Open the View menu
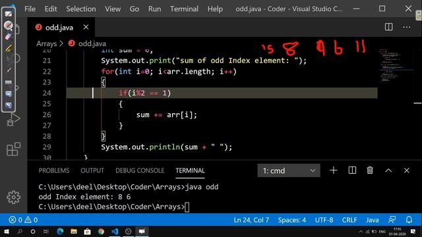This screenshot has width=422, height=237. pyautogui.click(x=113, y=9)
